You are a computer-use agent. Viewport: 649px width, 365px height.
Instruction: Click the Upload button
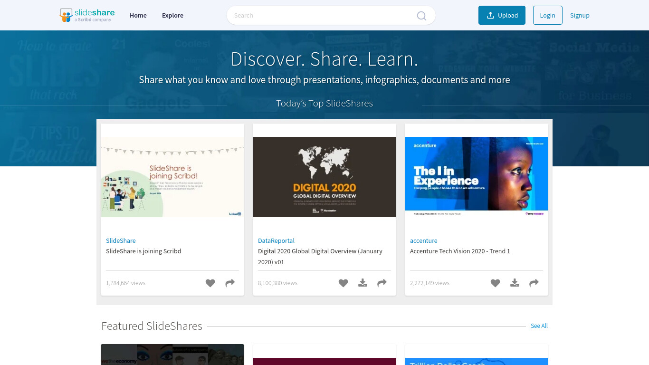502,15
